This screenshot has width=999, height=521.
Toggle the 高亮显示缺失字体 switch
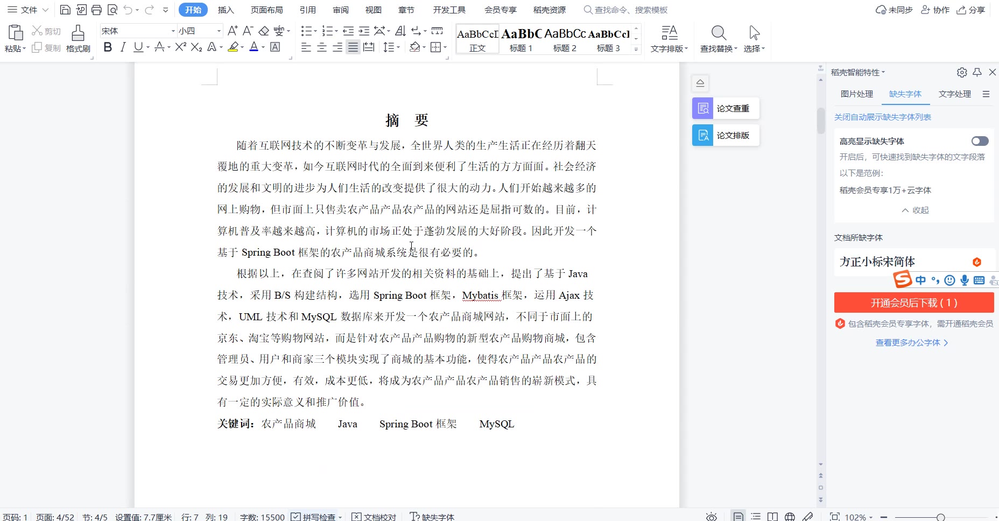(980, 141)
